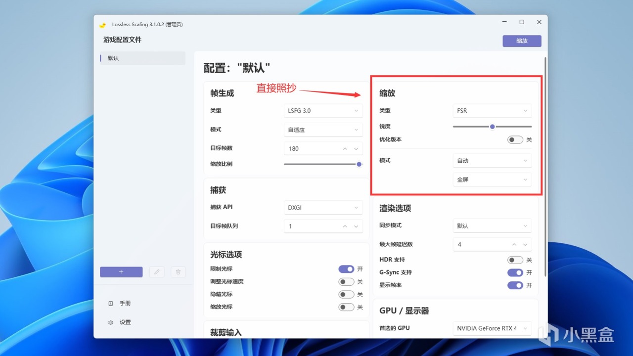Click the 游戏配置文件 heading
This screenshot has width=633, height=356.
[x=122, y=40]
